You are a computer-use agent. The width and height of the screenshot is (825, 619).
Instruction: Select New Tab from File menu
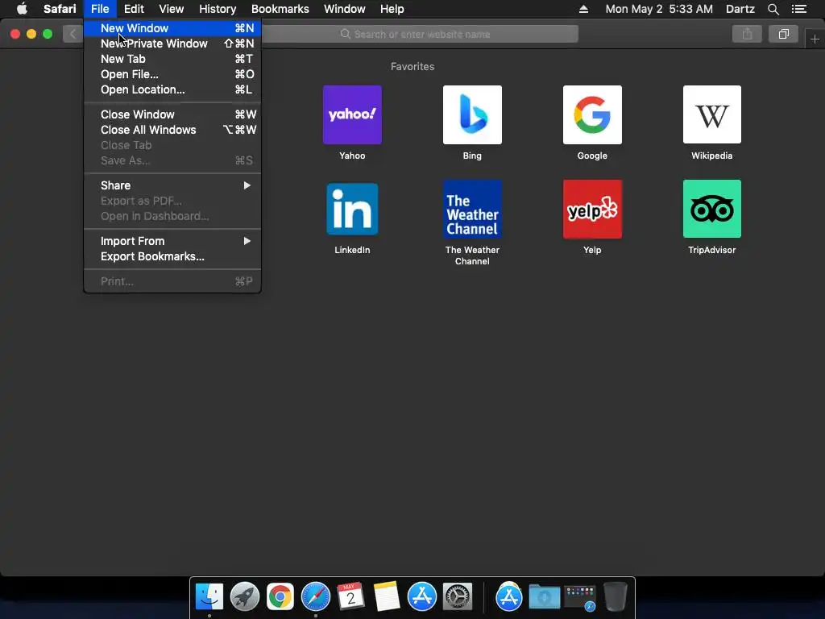tap(172, 59)
